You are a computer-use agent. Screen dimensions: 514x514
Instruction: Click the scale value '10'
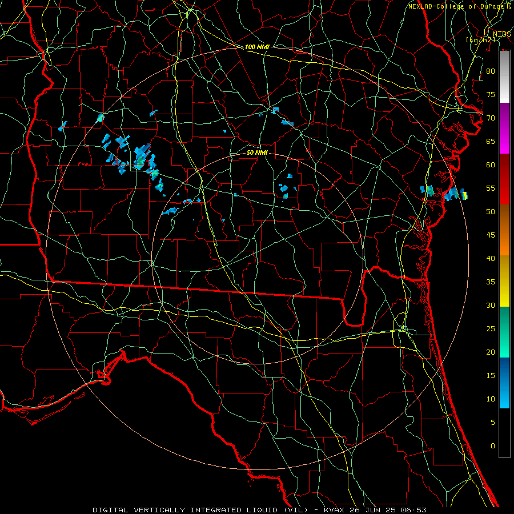point(491,399)
